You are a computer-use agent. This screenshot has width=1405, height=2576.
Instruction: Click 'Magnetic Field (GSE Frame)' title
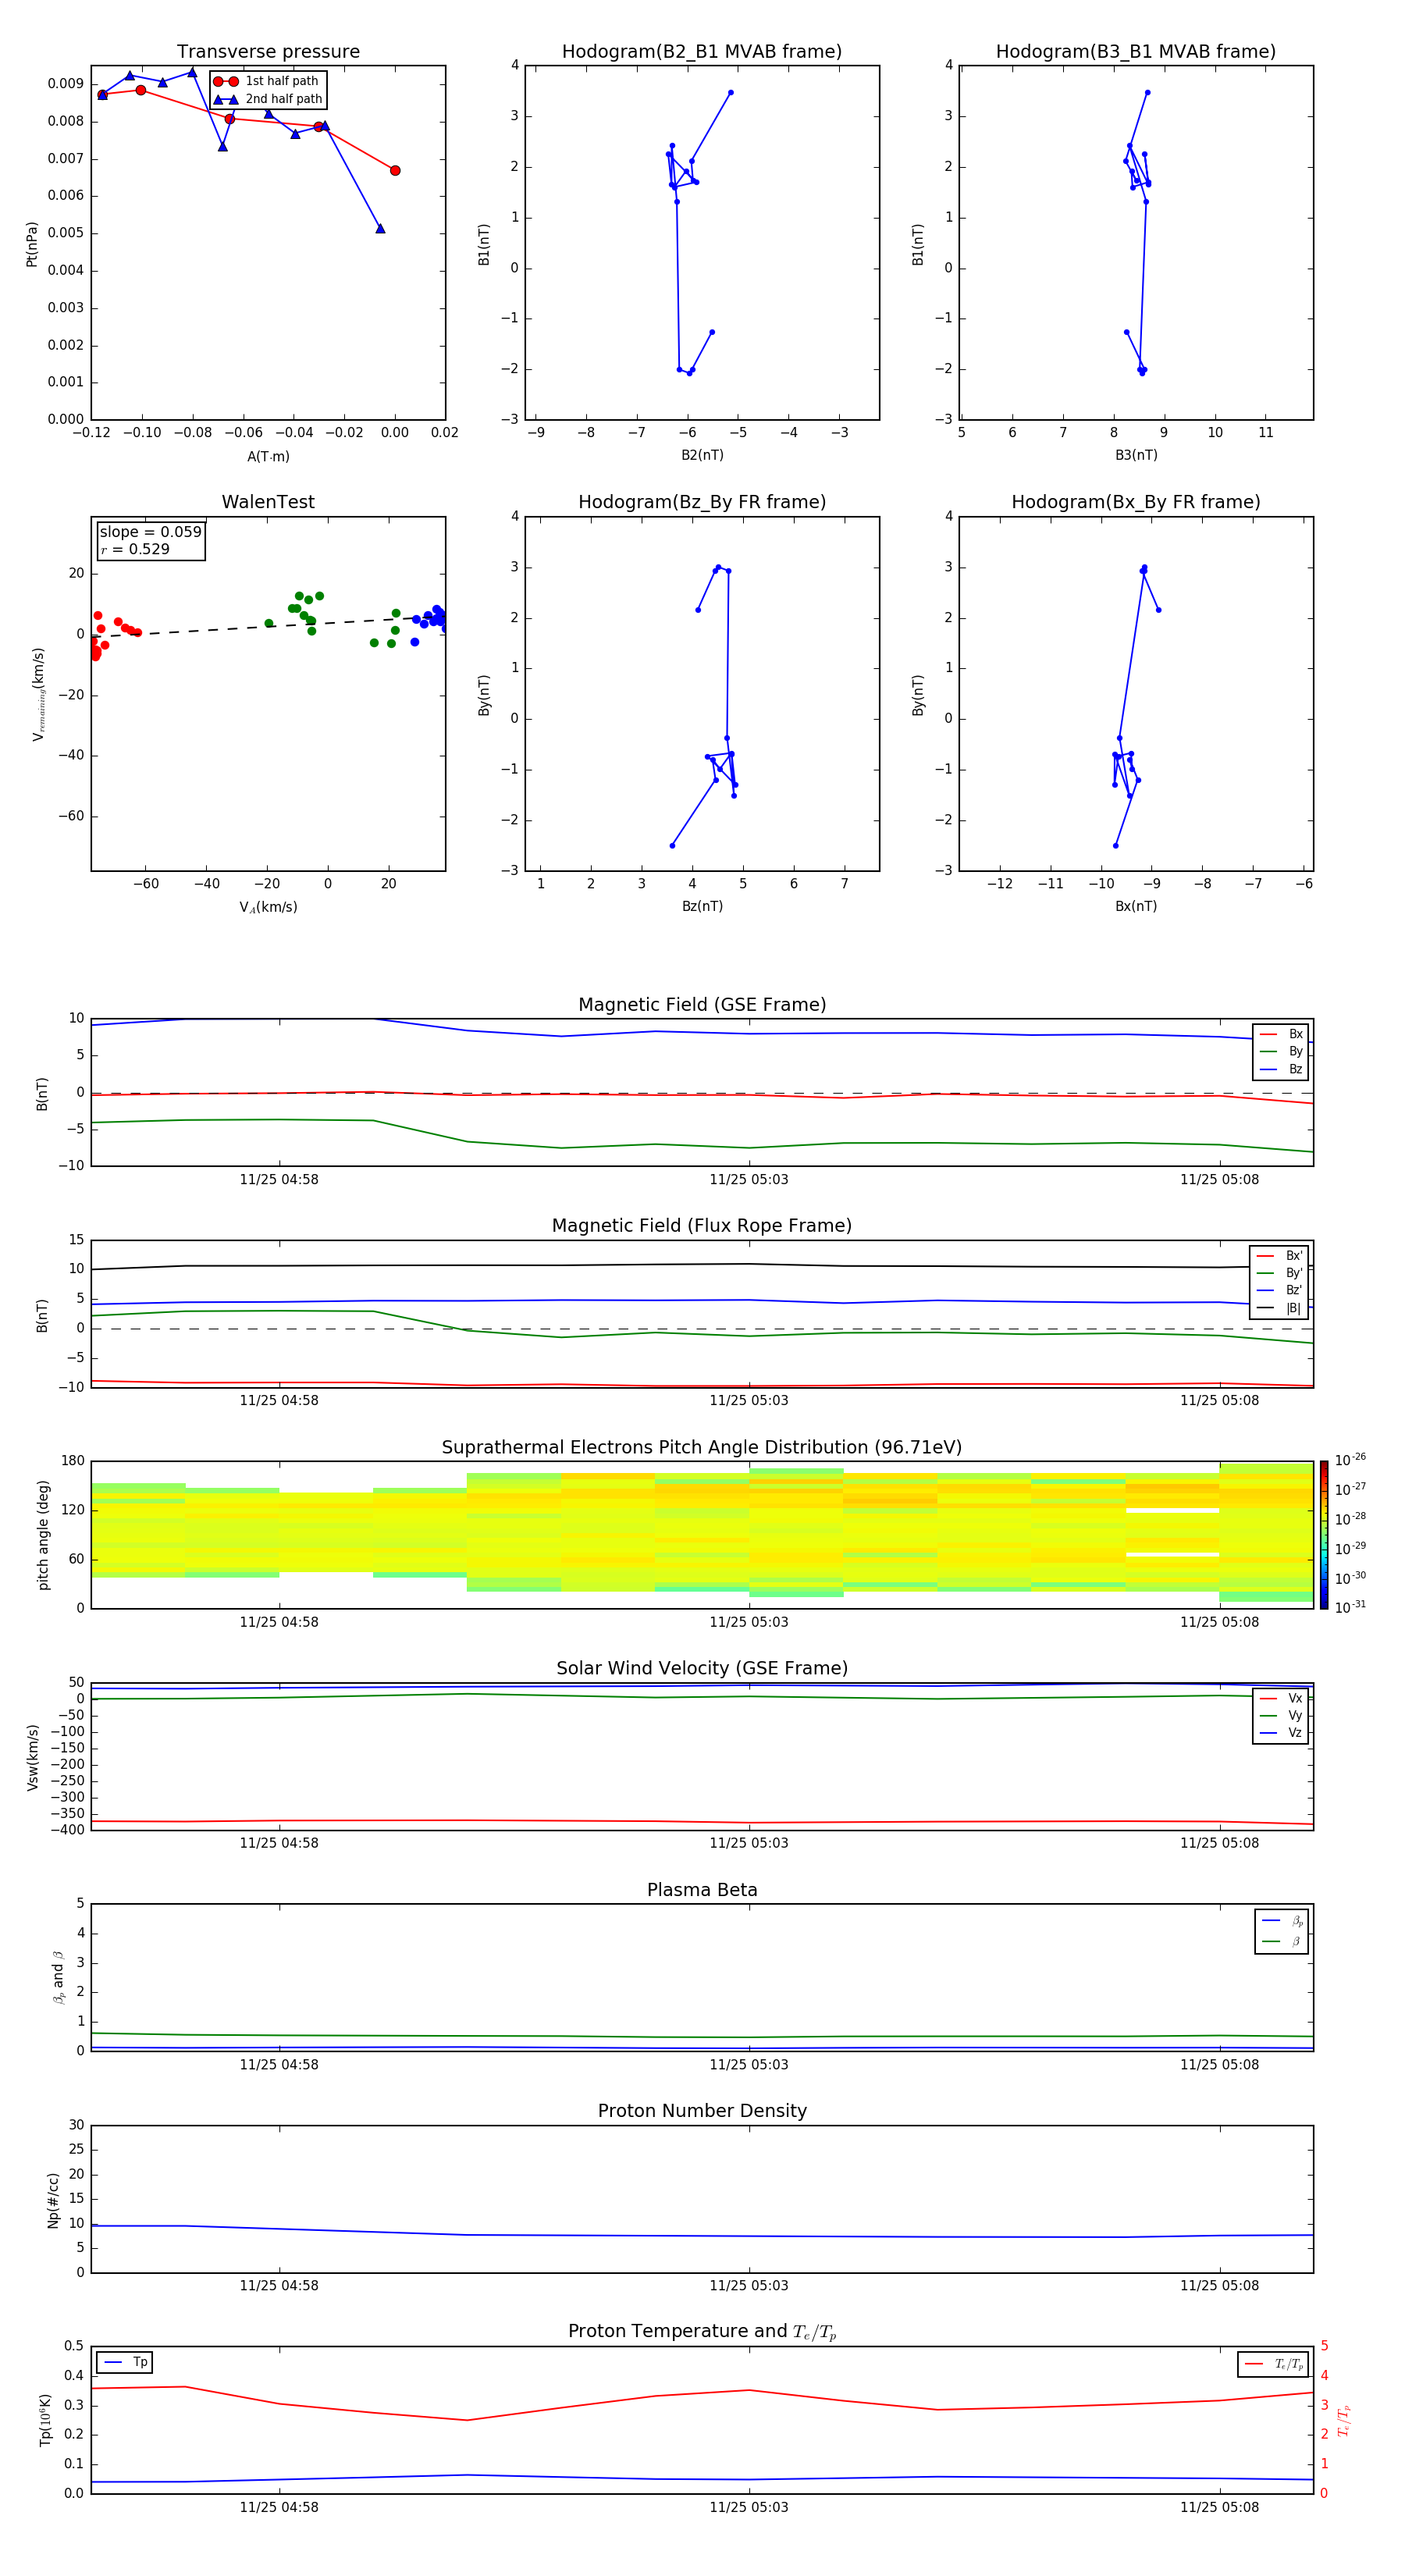pyautogui.click(x=702, y=1005)
